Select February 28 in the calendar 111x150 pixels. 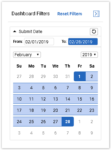point(68,122)
